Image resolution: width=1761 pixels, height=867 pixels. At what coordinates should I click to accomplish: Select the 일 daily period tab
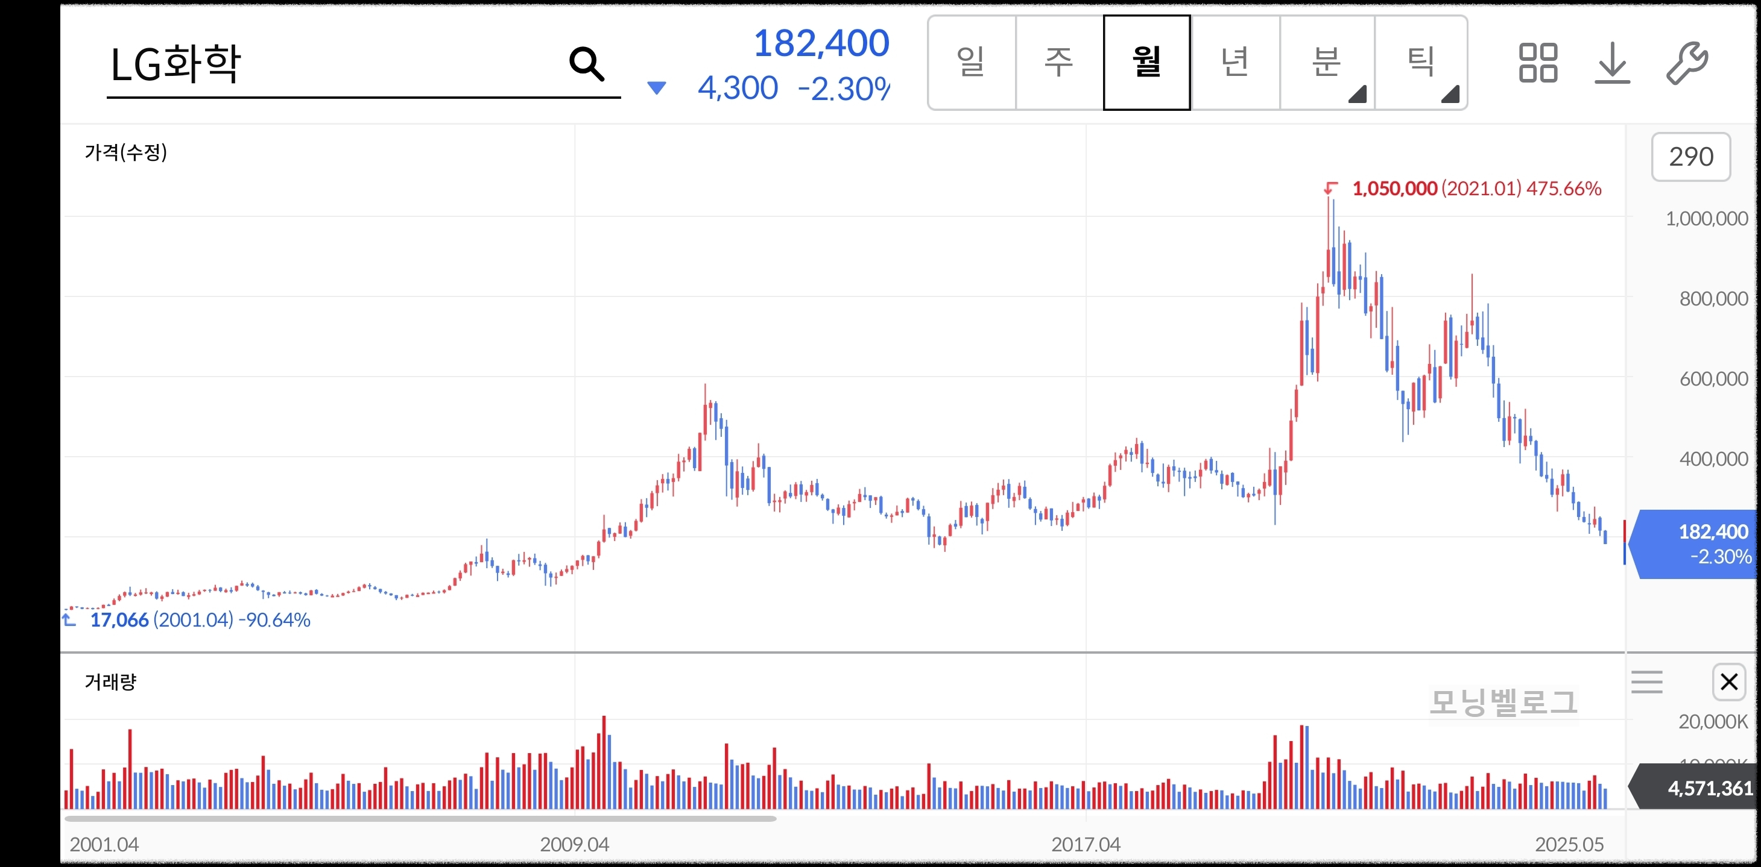click(x=972, y=63)
